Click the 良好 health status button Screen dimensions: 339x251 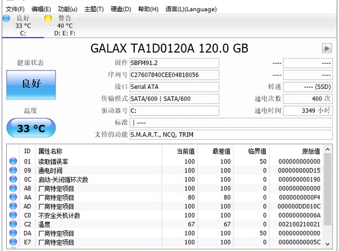click(x=31, y=84)
